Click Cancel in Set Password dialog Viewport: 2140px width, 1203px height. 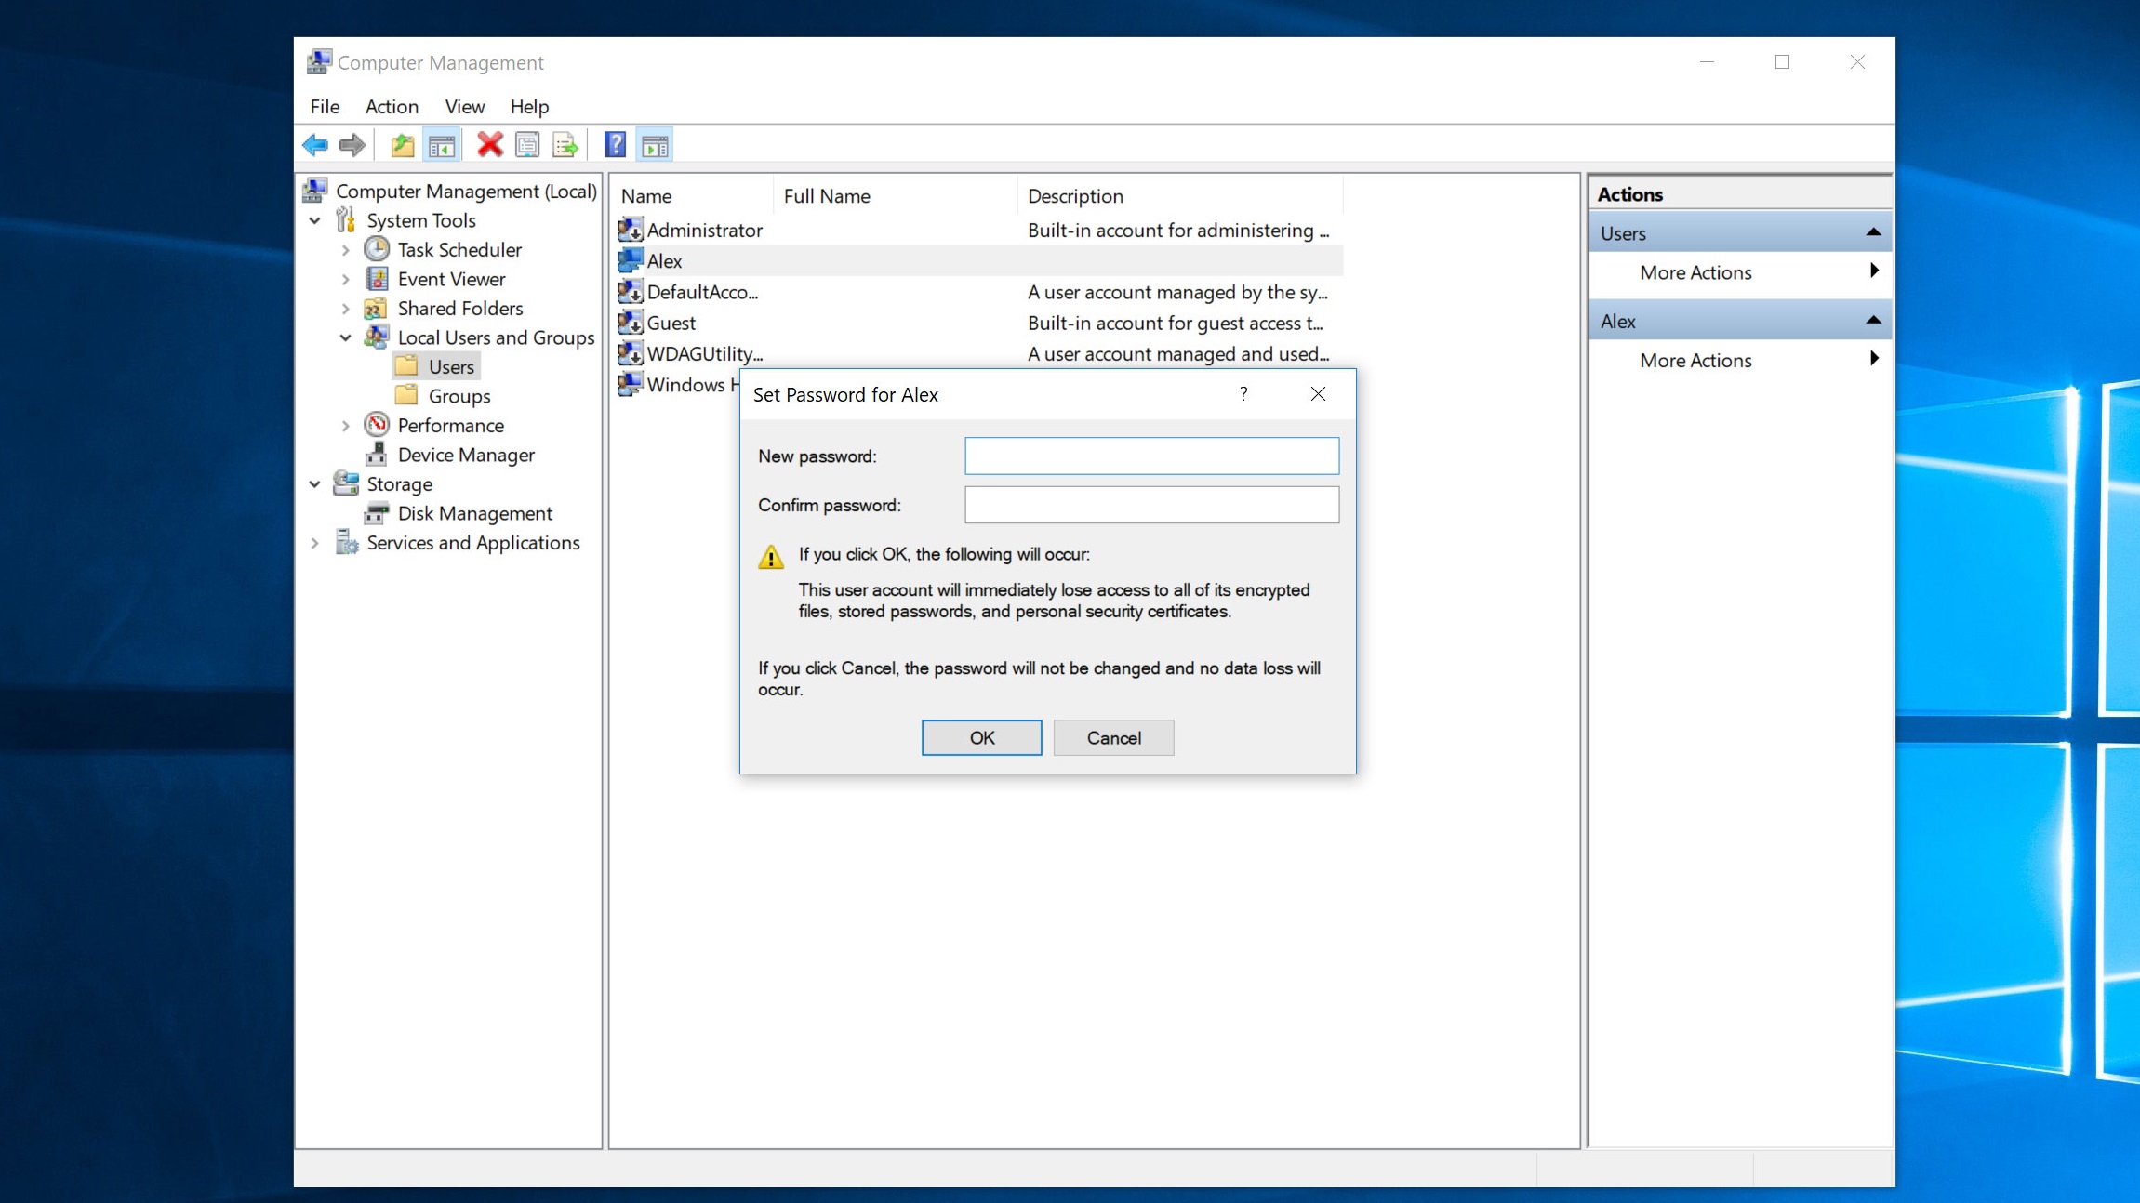click(1113, 737)
